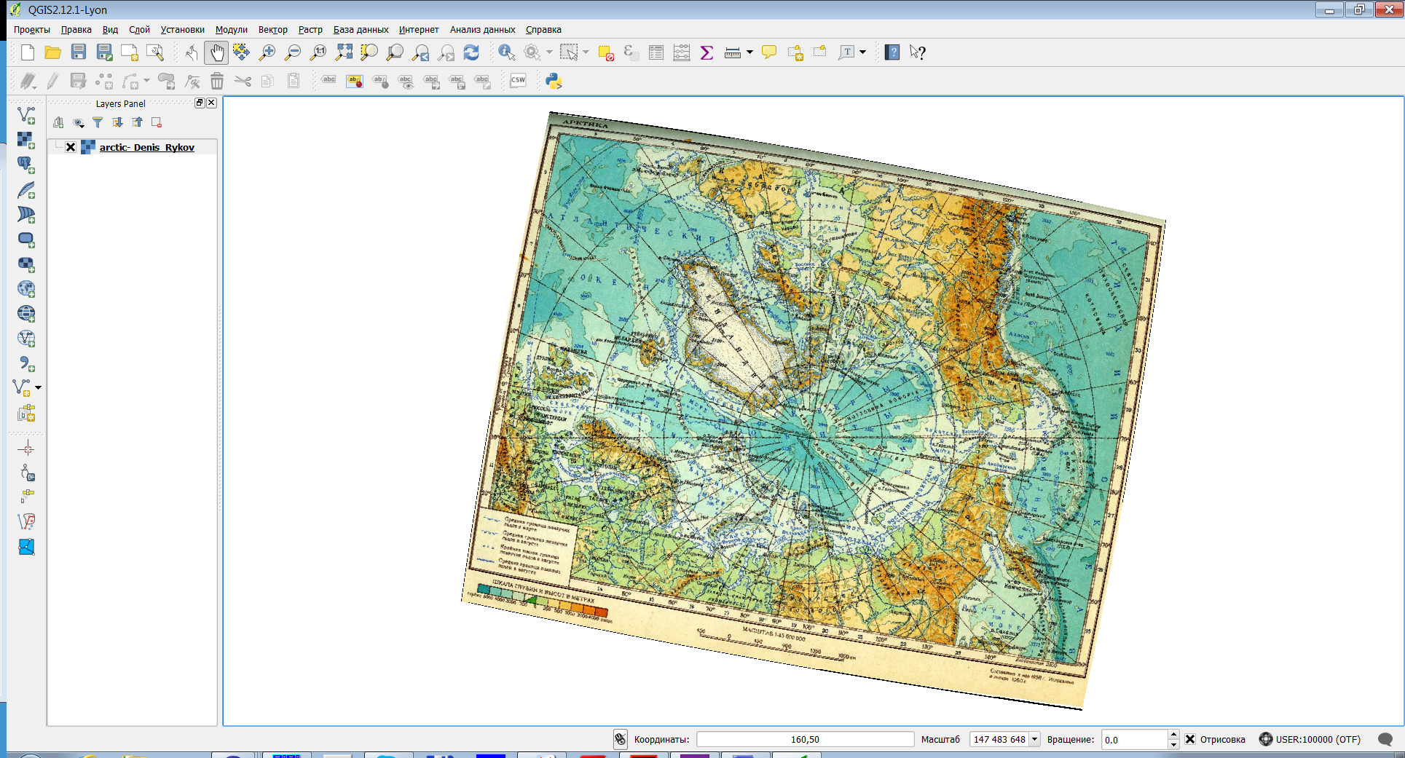Activate the Identify Features tool
Viewport: 1405px width, 758px height.
point(506,52)
